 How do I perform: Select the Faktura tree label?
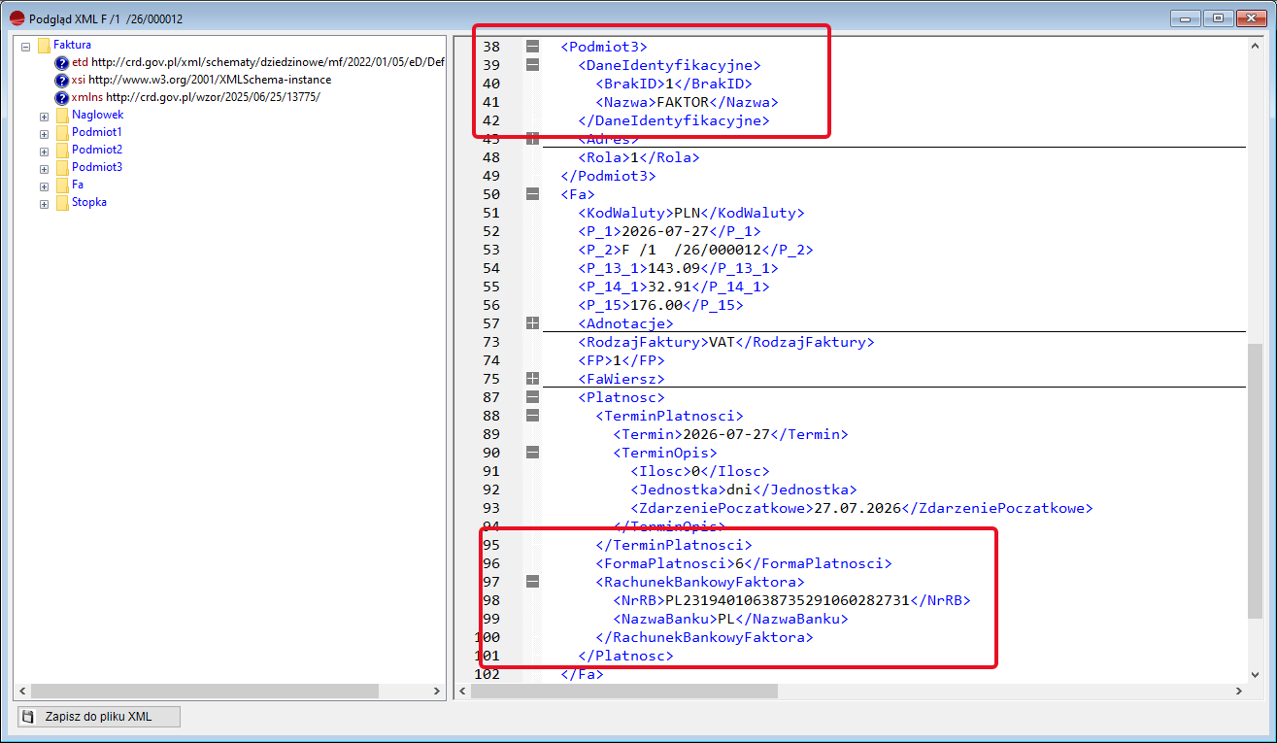73,45
